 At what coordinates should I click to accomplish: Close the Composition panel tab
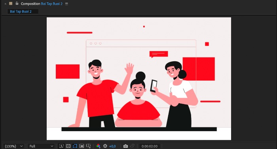[5, 4]
